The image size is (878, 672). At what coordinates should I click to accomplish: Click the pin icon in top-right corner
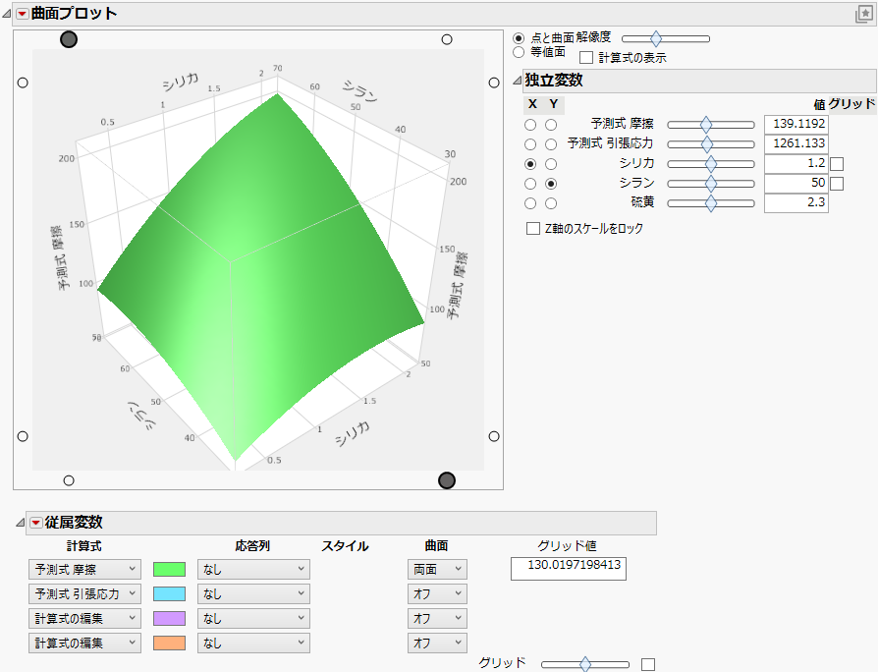(x=866, y=14)
